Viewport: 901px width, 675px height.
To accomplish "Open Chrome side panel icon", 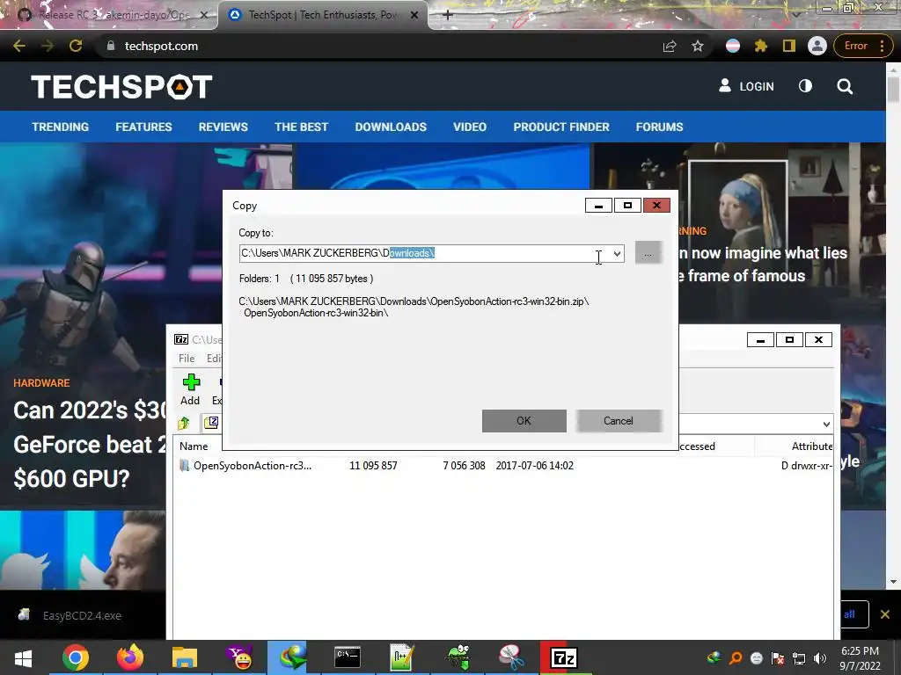I will coord(789,46).
